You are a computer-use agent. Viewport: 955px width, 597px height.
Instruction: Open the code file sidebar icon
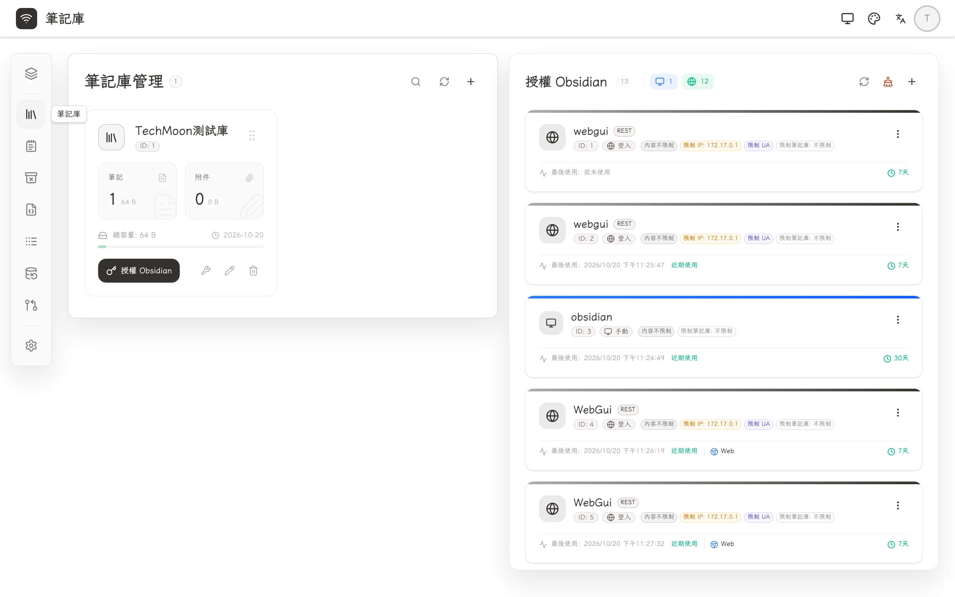(x=31, y=210)
